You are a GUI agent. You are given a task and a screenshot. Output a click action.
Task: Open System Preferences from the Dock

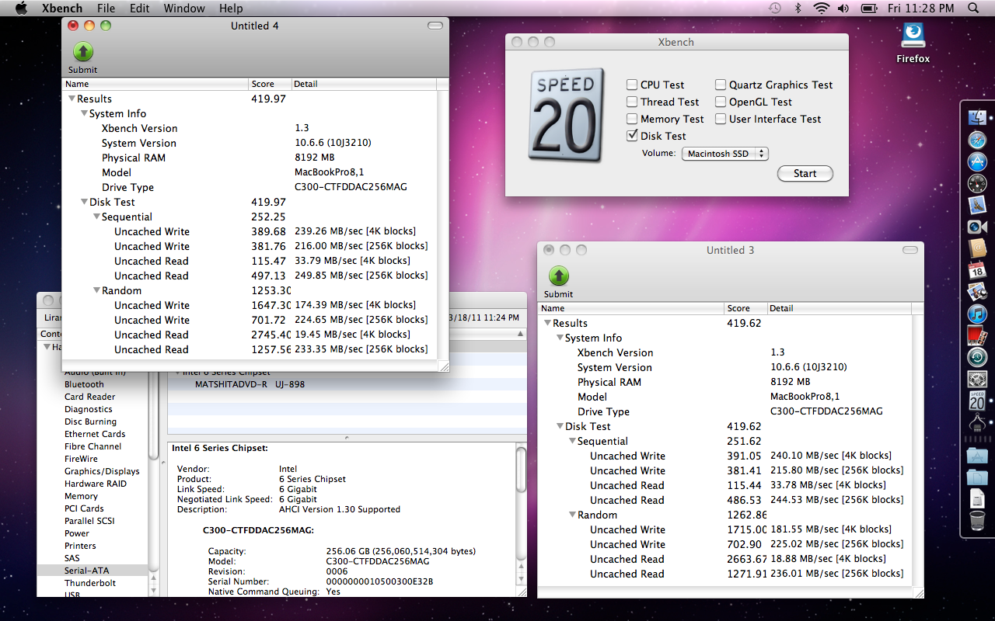click(977, 379)
